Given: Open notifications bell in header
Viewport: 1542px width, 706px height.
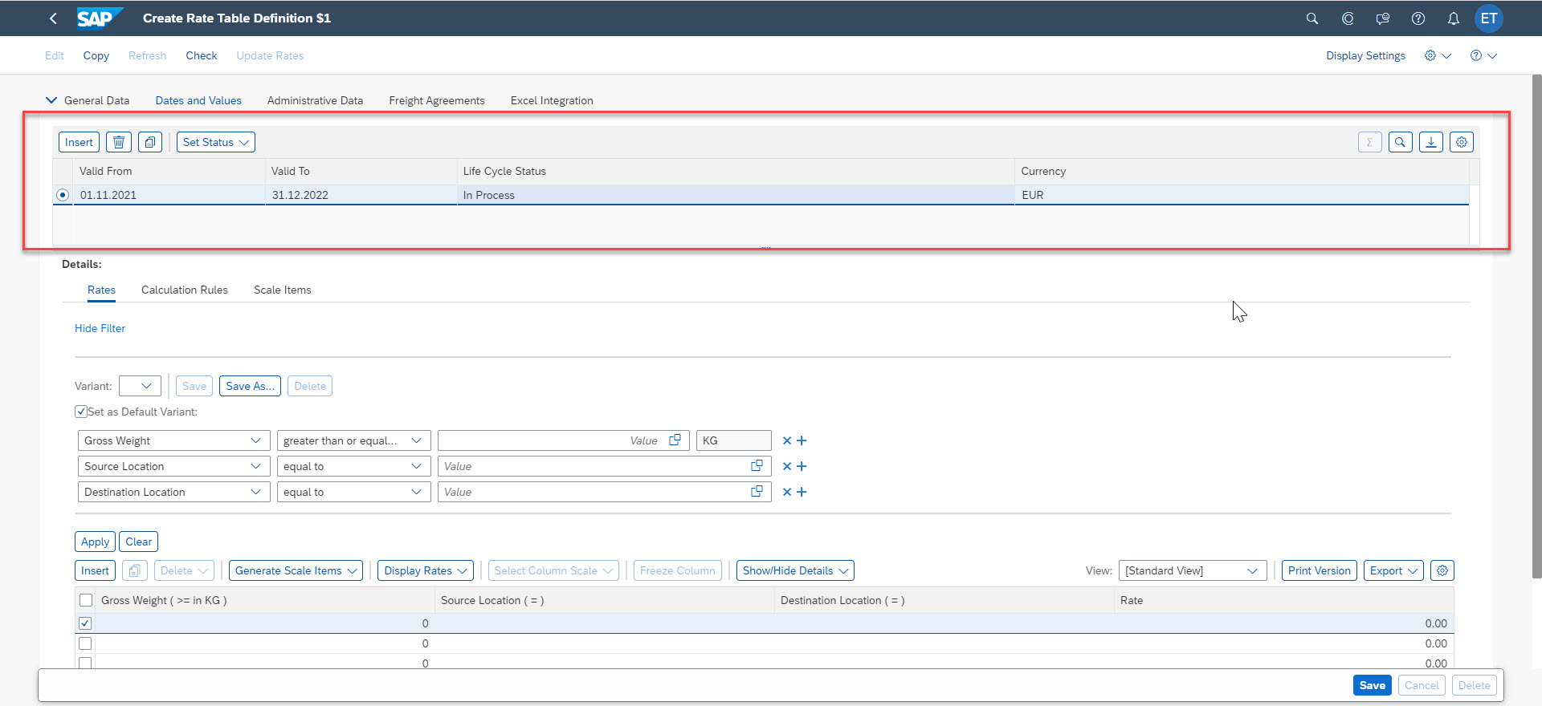Looking at the screenshot, I should 1453,18.
